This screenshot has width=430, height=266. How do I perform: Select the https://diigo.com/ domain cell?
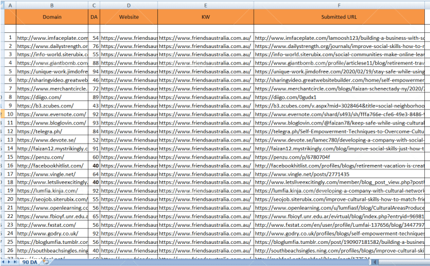52,97
